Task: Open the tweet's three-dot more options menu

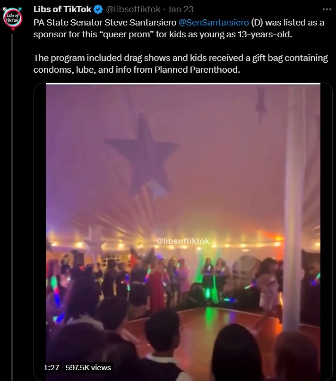Action: [327, 9]
